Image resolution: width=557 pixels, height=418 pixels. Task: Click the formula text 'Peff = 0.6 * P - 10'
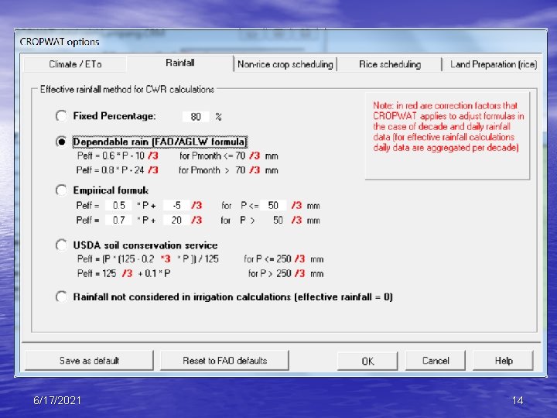point(111,156)
